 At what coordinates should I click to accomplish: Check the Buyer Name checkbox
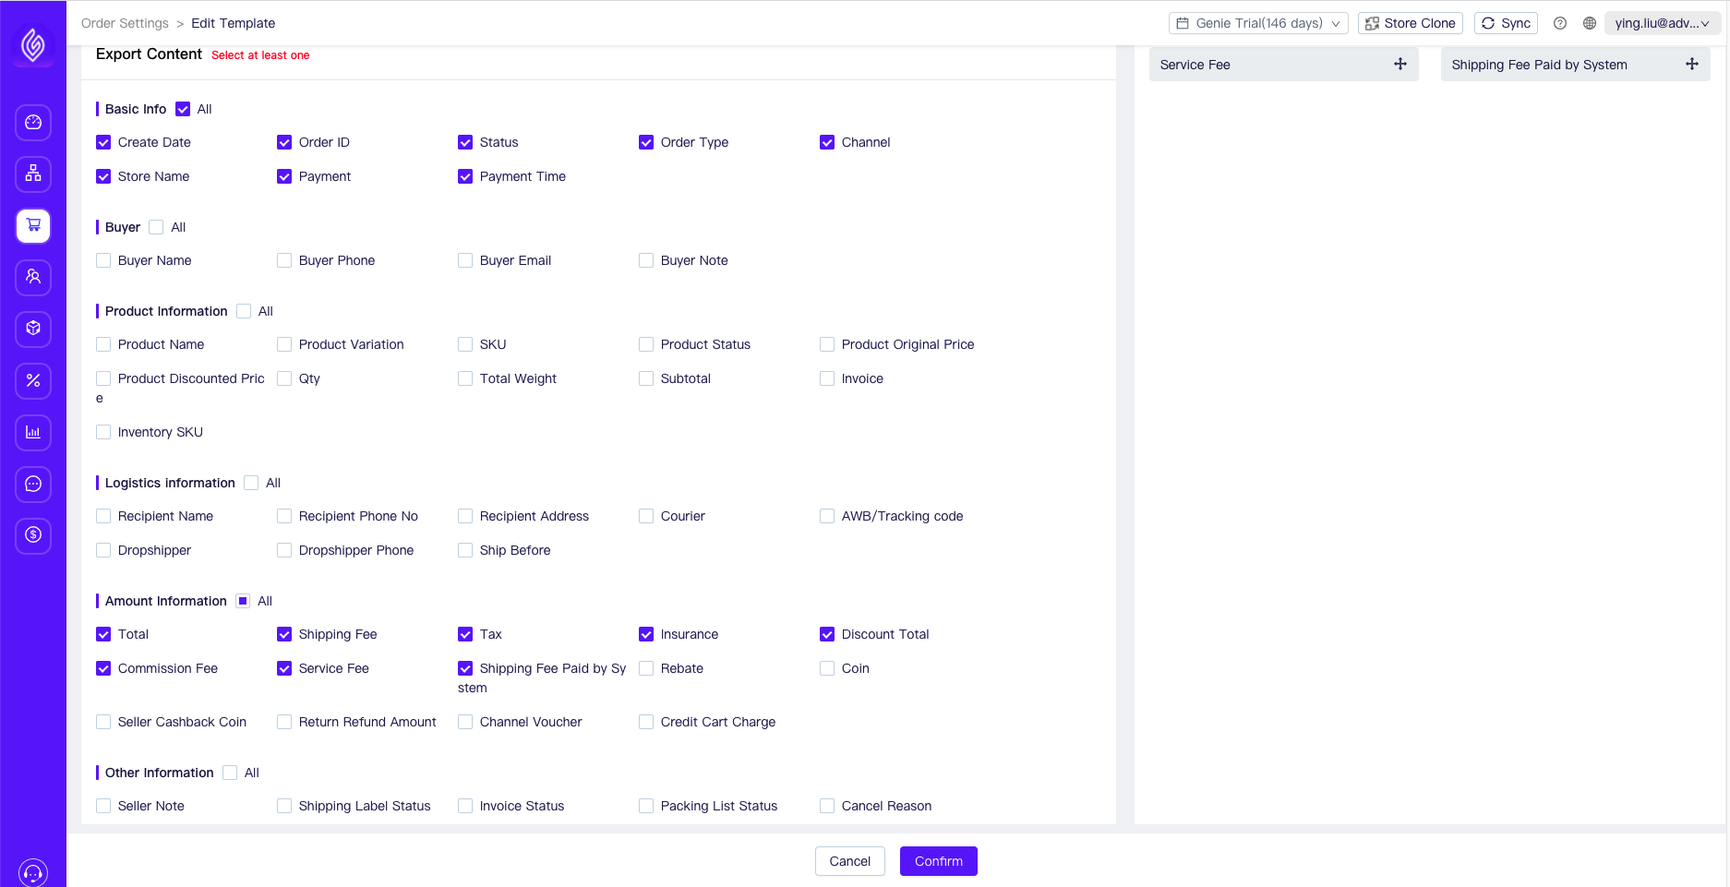click(103, 260)
